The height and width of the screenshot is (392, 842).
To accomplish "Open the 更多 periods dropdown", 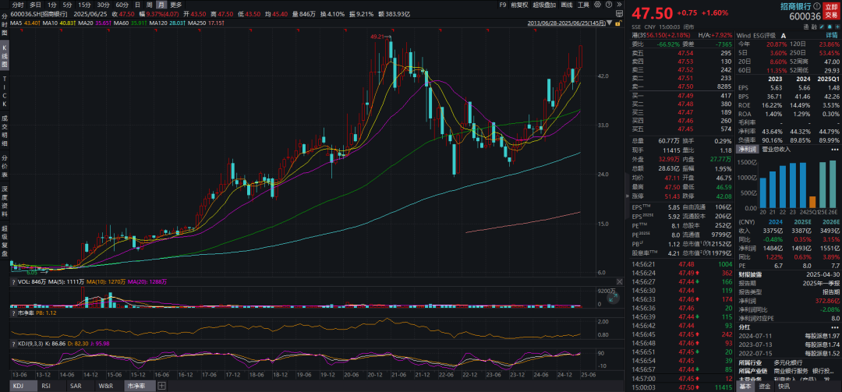I will coord(176,5).
